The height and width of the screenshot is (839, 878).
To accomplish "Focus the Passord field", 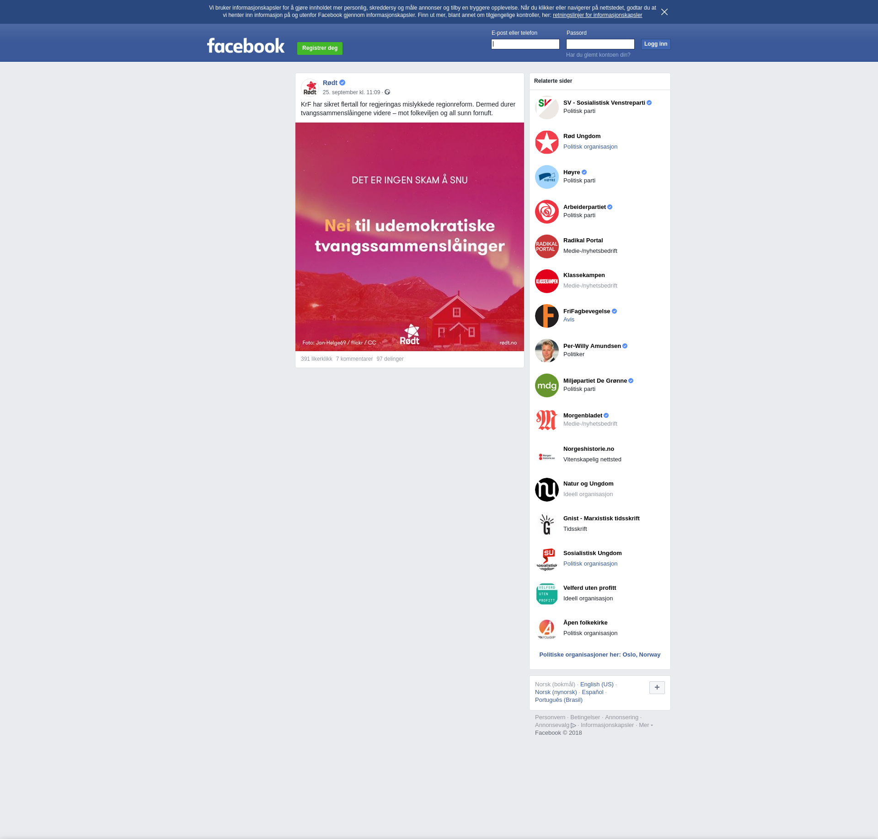I will click(x=600, y=44).
